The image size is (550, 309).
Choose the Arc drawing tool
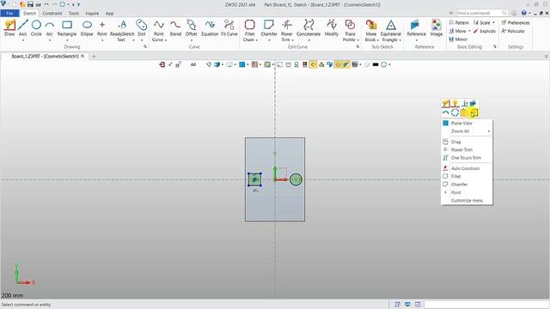click(50, 28)
